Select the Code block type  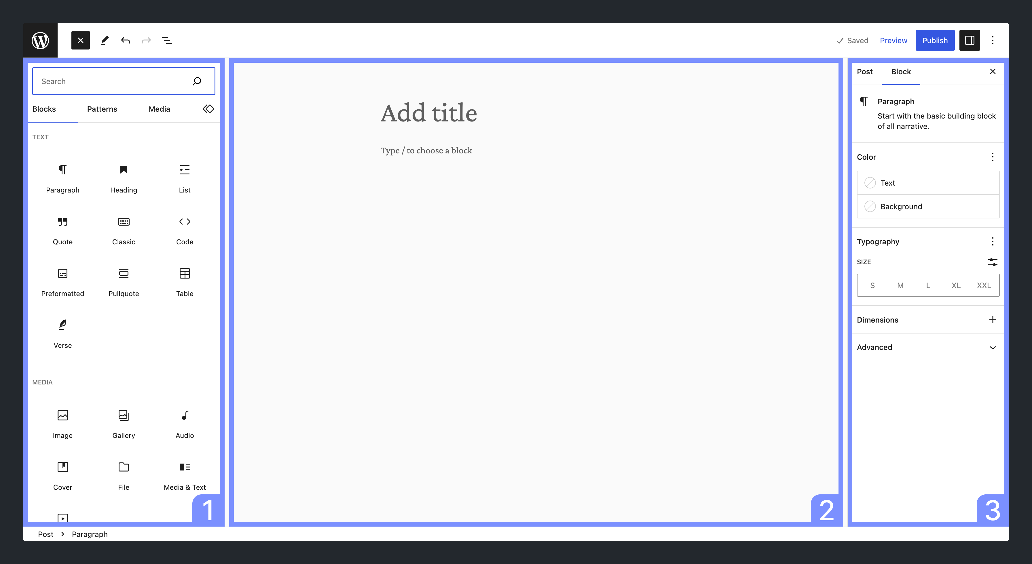[x=184, y=229]
